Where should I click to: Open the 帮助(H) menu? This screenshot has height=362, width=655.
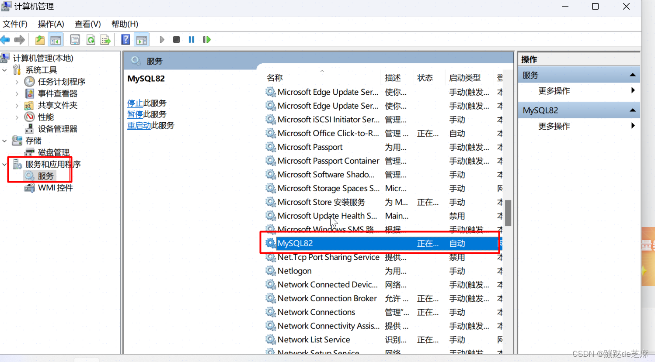[x=125, y=24]
